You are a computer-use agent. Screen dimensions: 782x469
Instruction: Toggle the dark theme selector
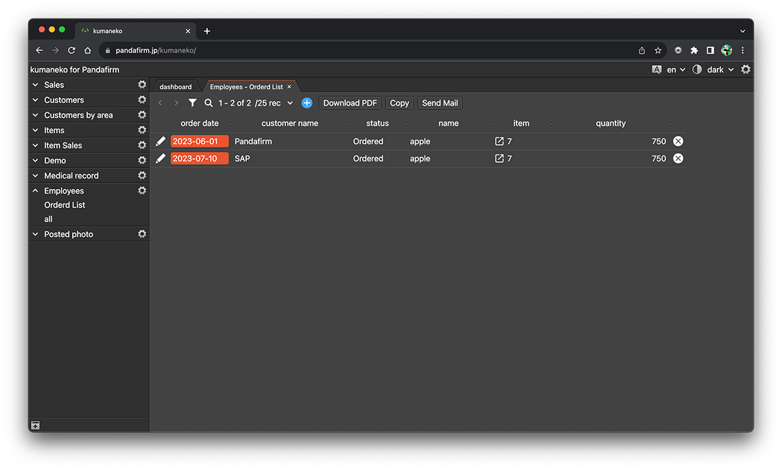pos(714,69)
